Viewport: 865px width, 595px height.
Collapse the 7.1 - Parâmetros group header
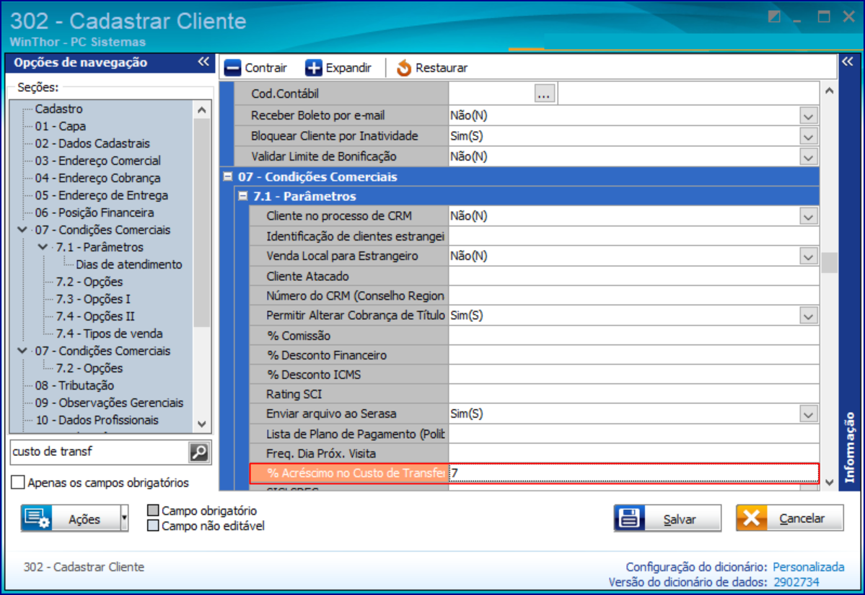tap(242, 196)
